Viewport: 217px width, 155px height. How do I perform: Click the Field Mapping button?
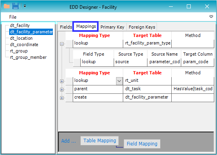[x=142, y=144]
